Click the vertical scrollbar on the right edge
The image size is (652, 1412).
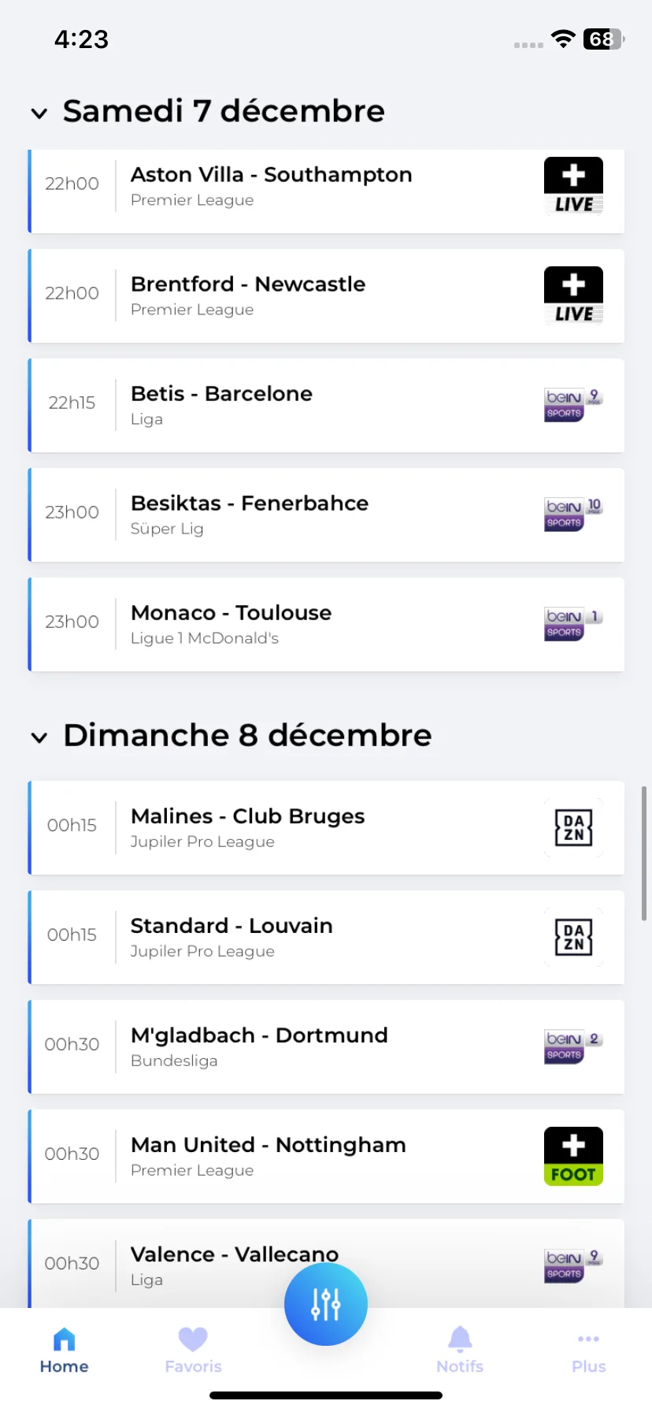tap(644, 853)
